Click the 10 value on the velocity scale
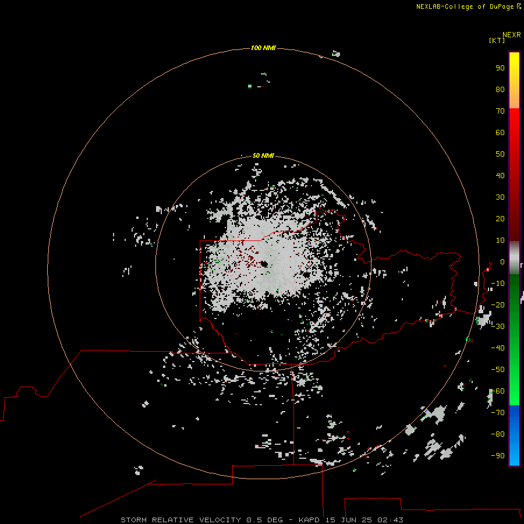 500,240
